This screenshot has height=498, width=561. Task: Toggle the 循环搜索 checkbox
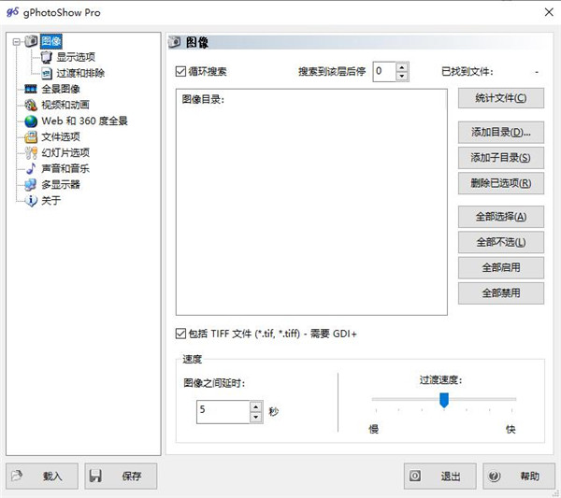tap(180, 72)
